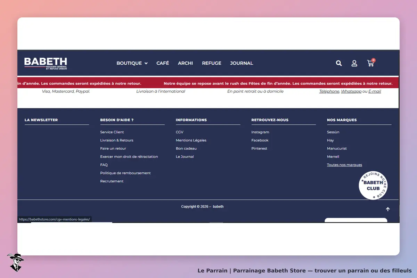The width and height of the screenshot is (417, 278).
Task: Open the search magnifier icon
Action: click(339, 63)
